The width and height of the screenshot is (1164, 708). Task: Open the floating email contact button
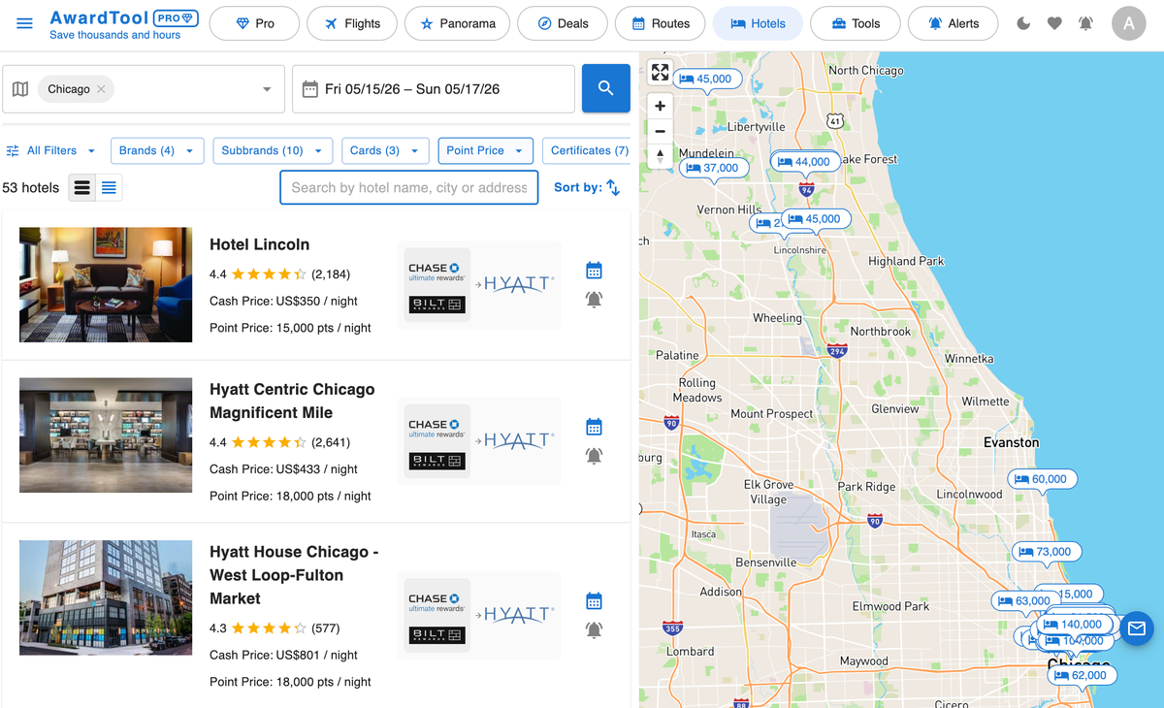pyautogui.click(x=1136, y=628)
